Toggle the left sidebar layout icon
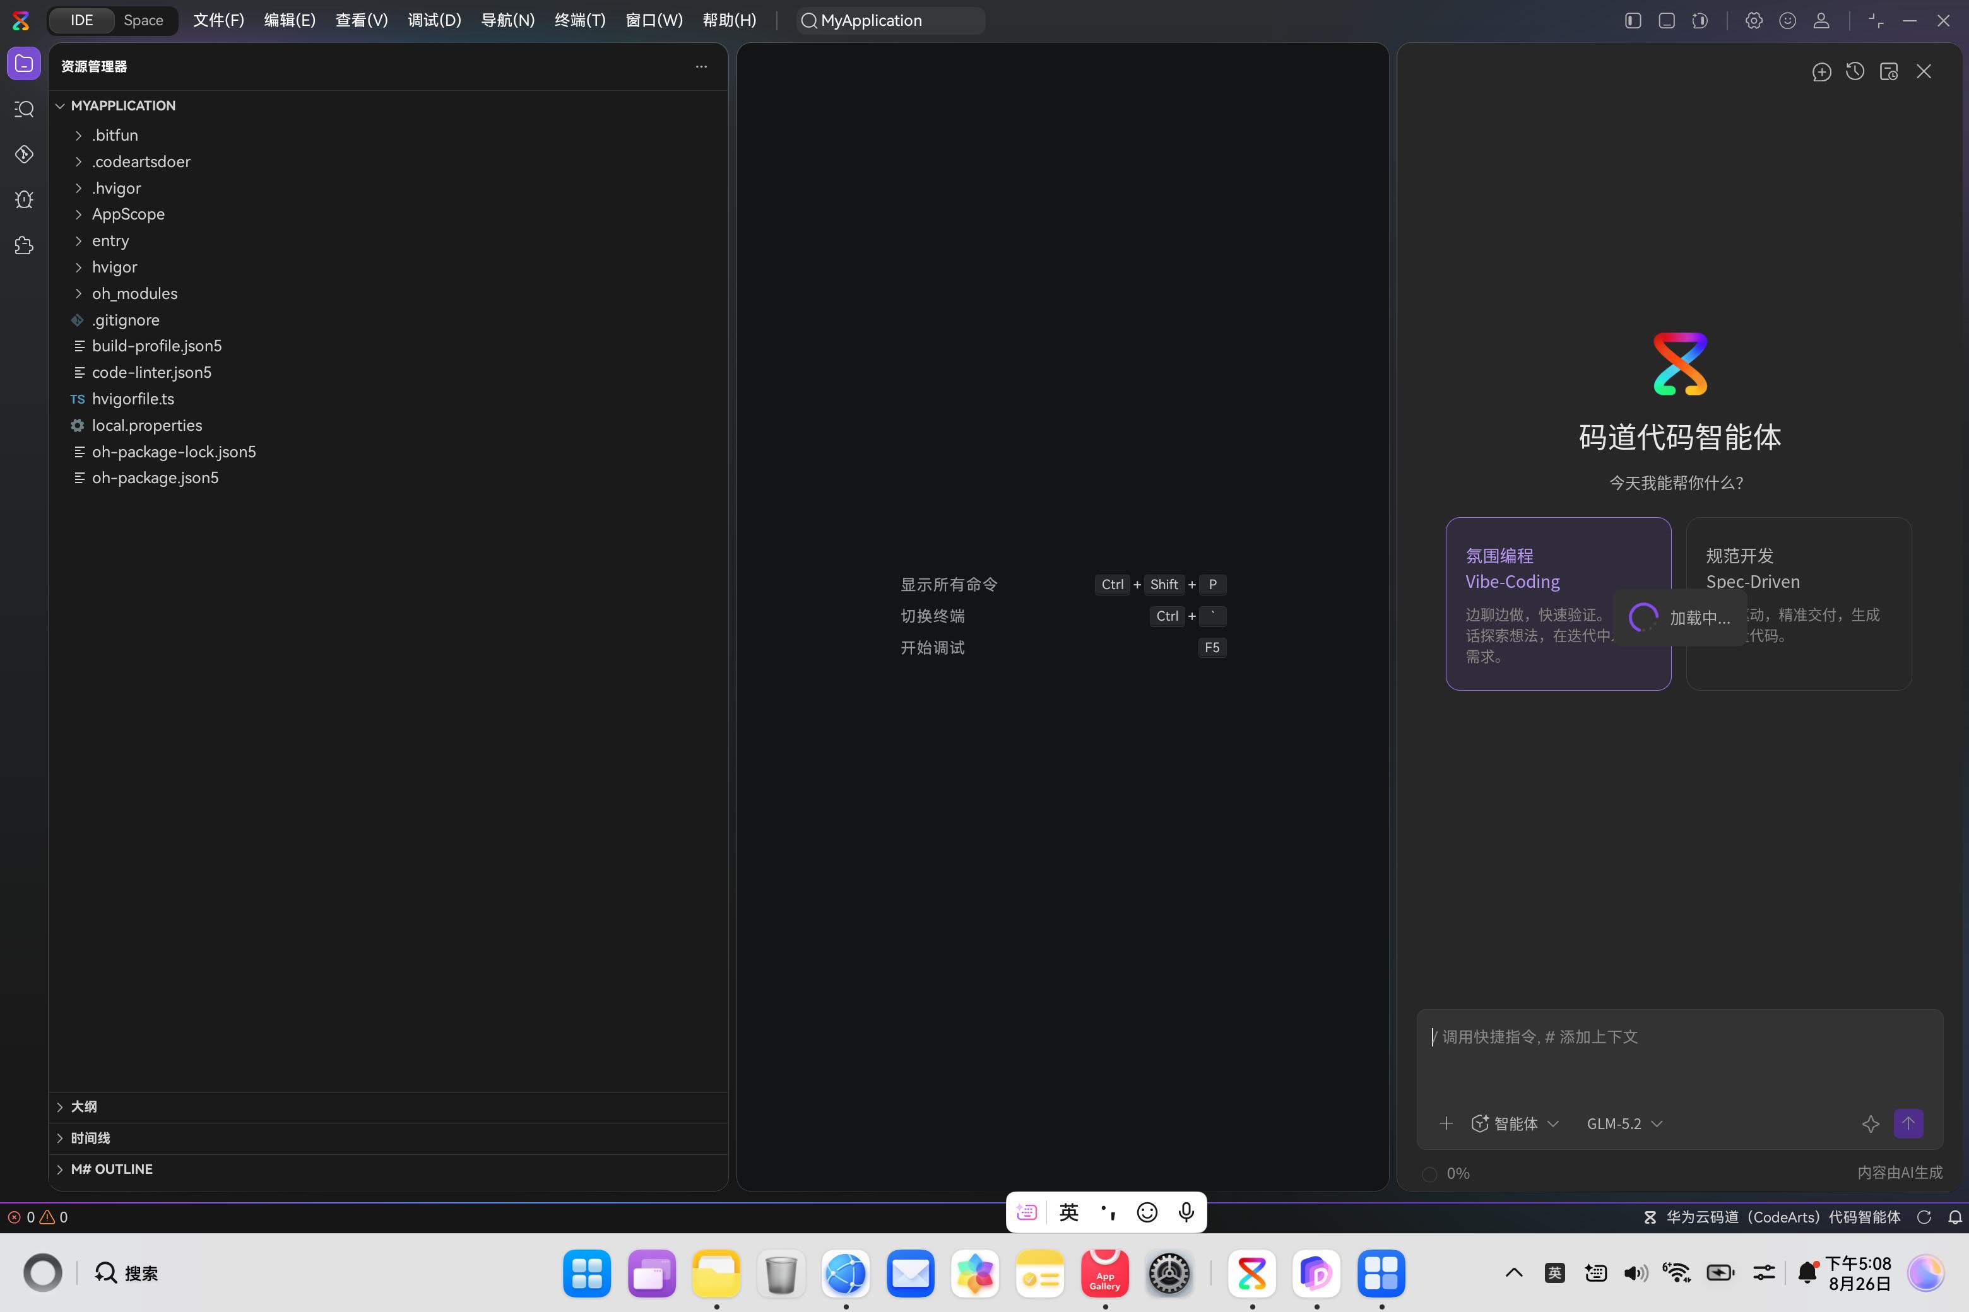1969x1312 pixels. pyautogui.click(x=1633, y=21)
